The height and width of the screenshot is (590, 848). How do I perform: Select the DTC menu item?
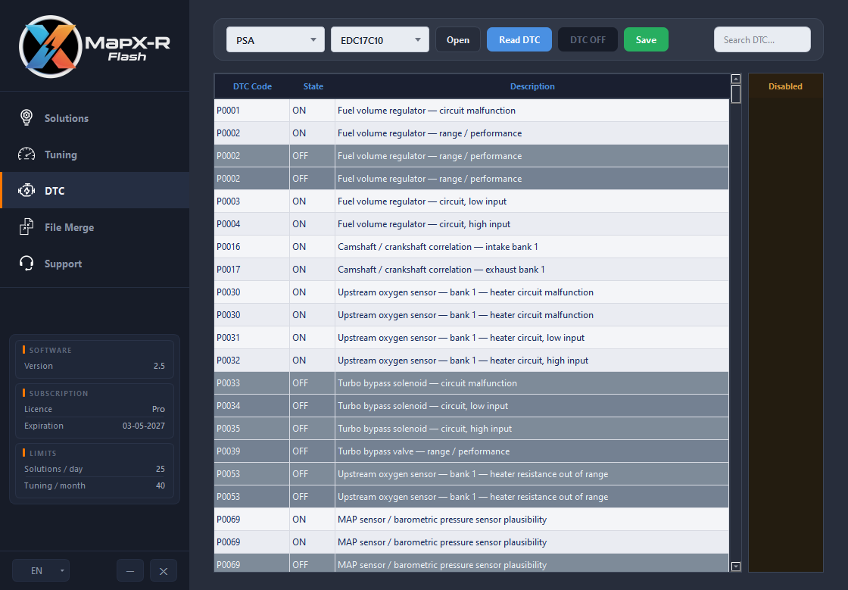coord(95,190)
